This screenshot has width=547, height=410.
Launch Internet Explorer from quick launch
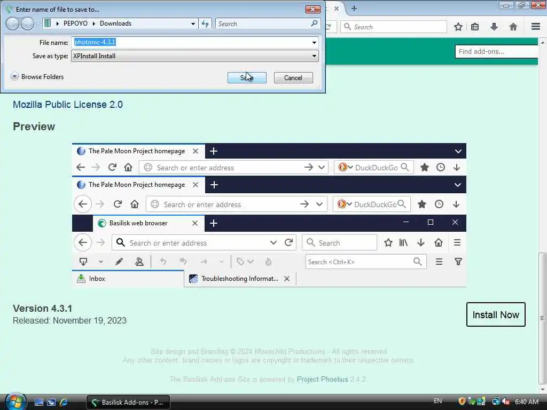[x=64, y=403]
